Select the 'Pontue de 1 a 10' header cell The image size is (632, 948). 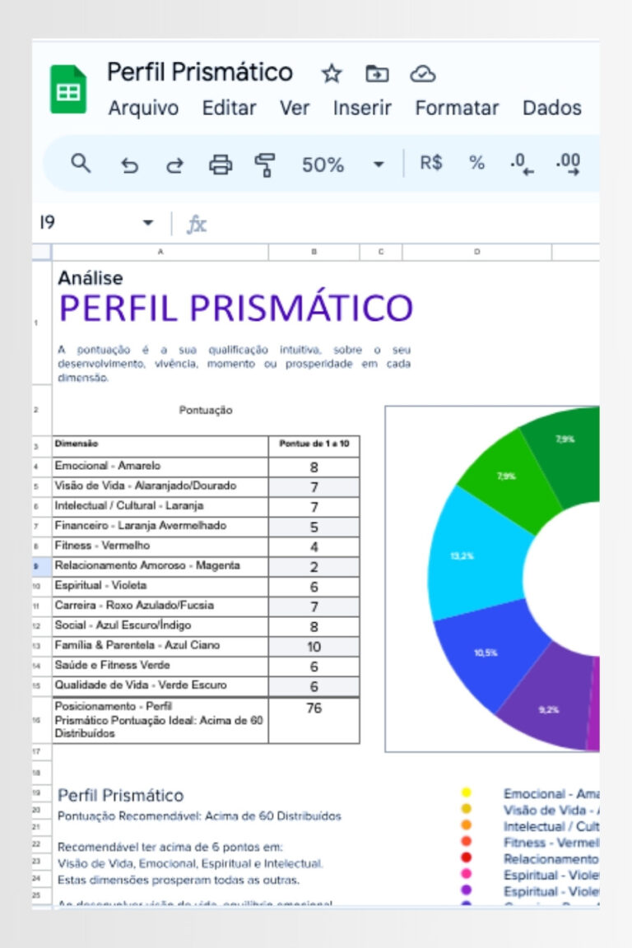click(314, 445)
